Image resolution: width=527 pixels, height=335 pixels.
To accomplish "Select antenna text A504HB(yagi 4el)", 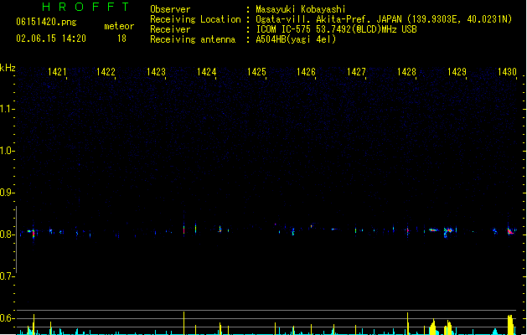I will [x=296, y=39].
